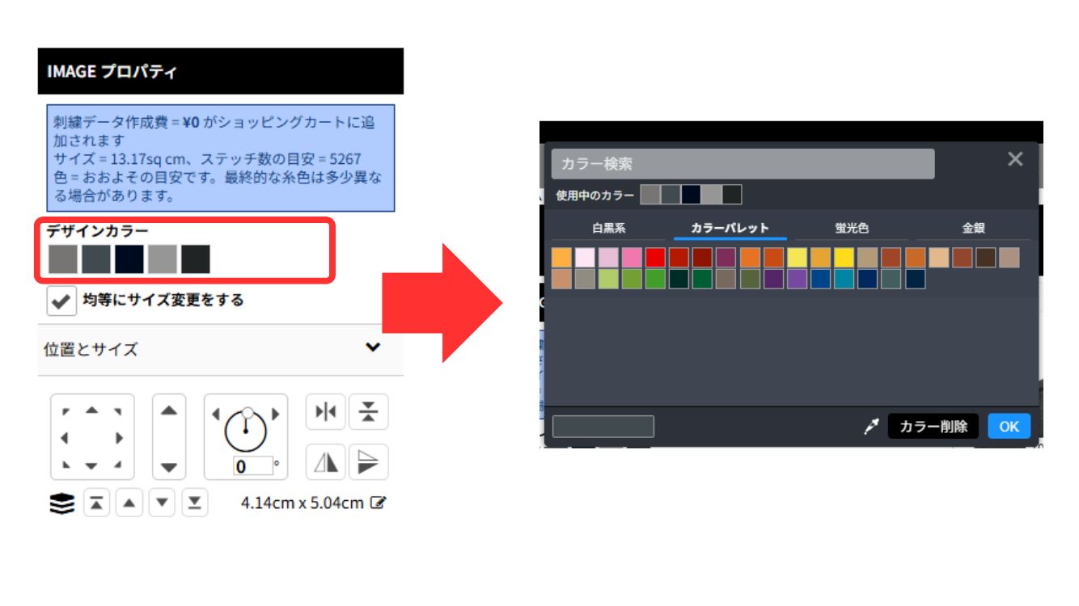Click the カラー検索 search field
1079x606 pixels.
click(x=742, y=164)
